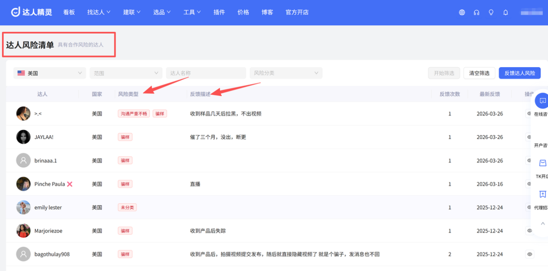Collapse the sidebar with the chevron arrow
The width and height of the screenshot is (548, 271).
coord(542,223)
